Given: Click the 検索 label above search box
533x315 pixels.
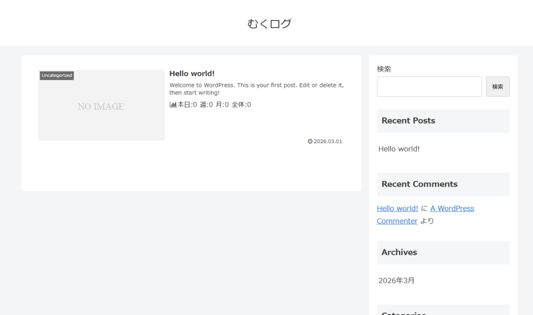Looking at the screenshot, I should (x=384, y=69).
